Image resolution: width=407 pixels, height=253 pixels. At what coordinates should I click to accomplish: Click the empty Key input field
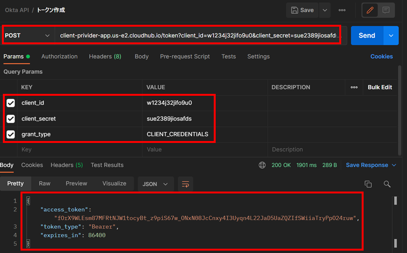pos(80,150)
